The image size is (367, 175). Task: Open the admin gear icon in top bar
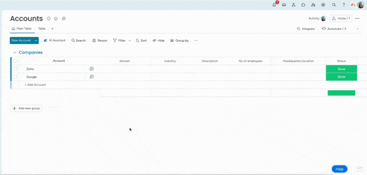[323, 5]
